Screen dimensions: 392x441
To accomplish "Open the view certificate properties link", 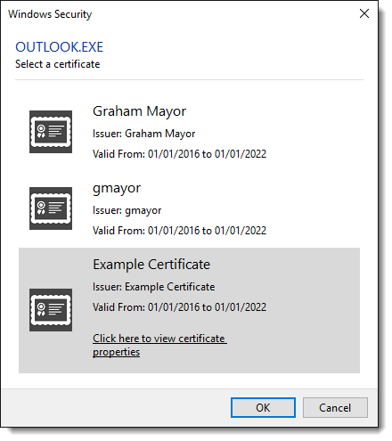I will click(x=159, y=345).
